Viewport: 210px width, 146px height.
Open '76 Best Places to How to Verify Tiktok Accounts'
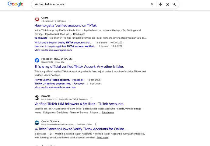81,129
